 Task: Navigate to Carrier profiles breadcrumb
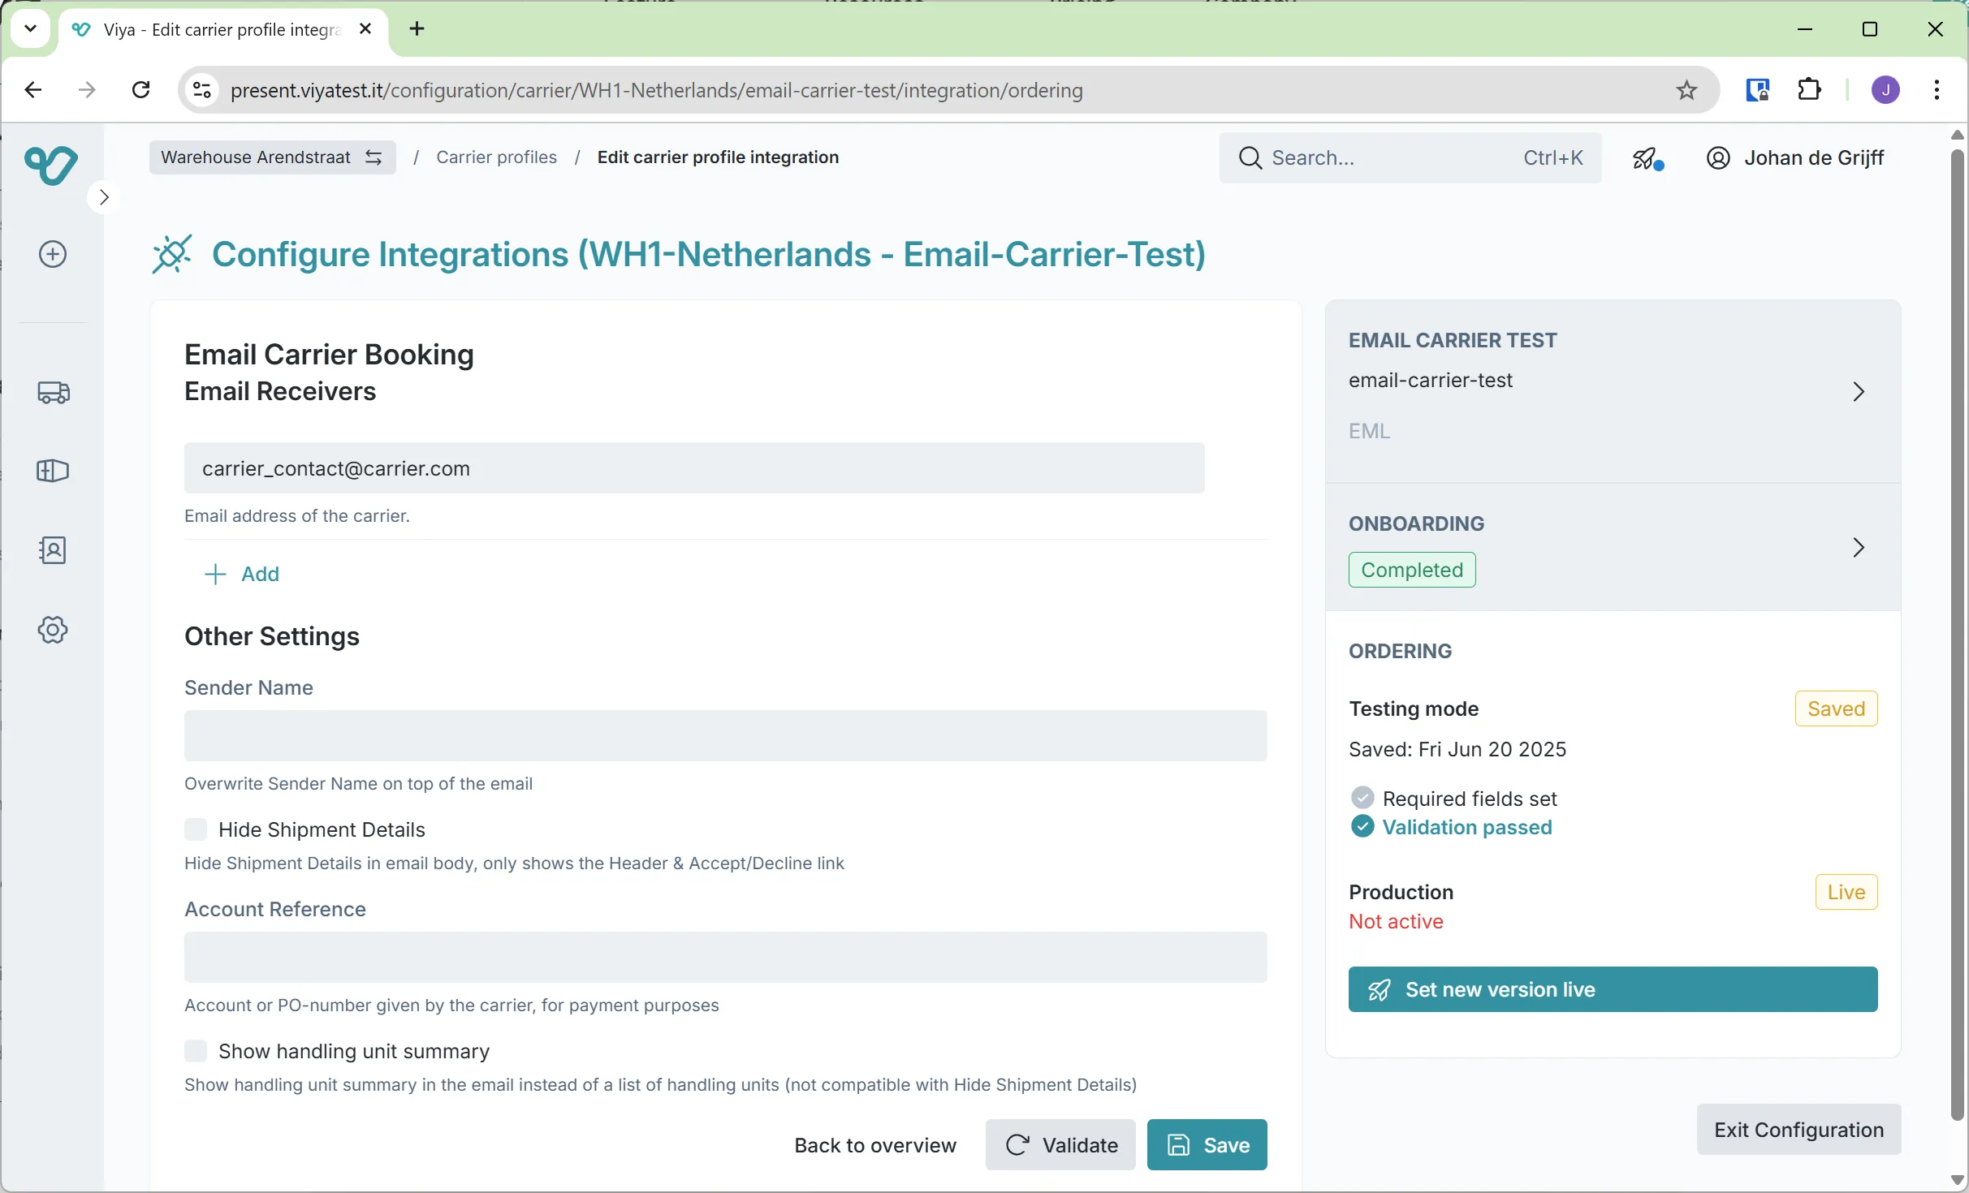coord(496,157)
